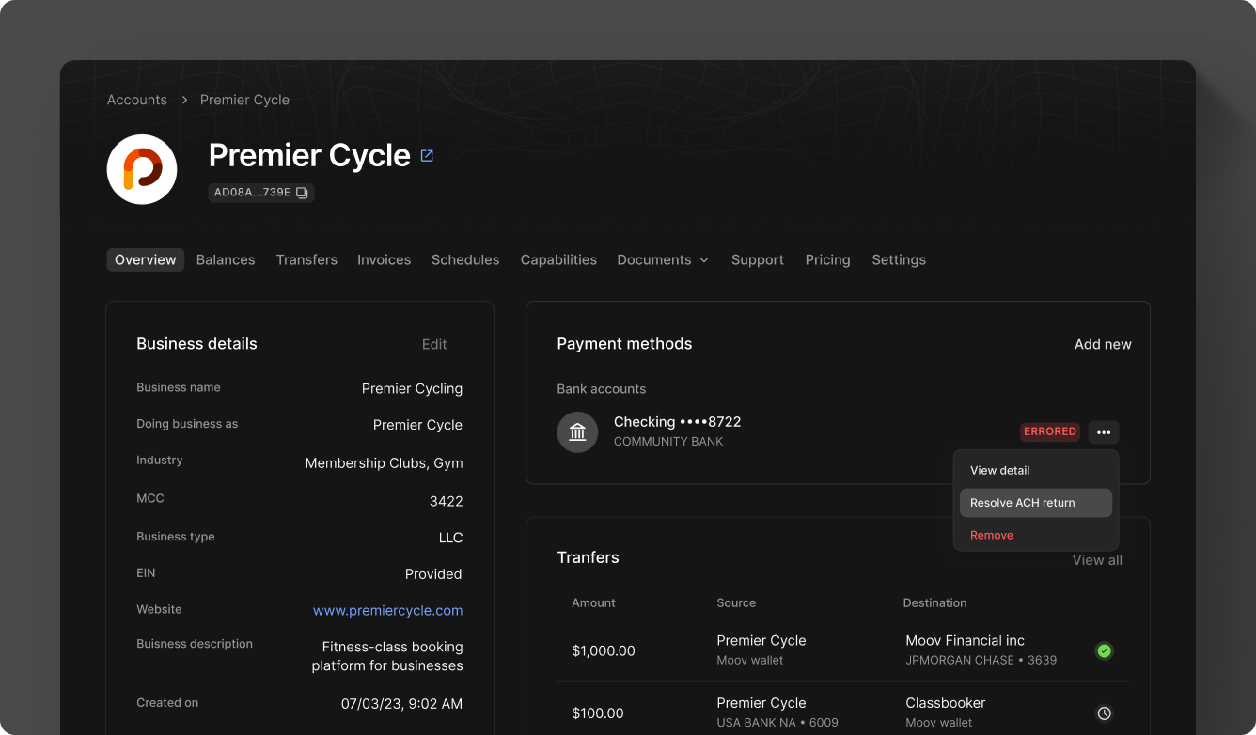
Task: Click USA BANK NA • 6009 text
Action: (777, 723)
